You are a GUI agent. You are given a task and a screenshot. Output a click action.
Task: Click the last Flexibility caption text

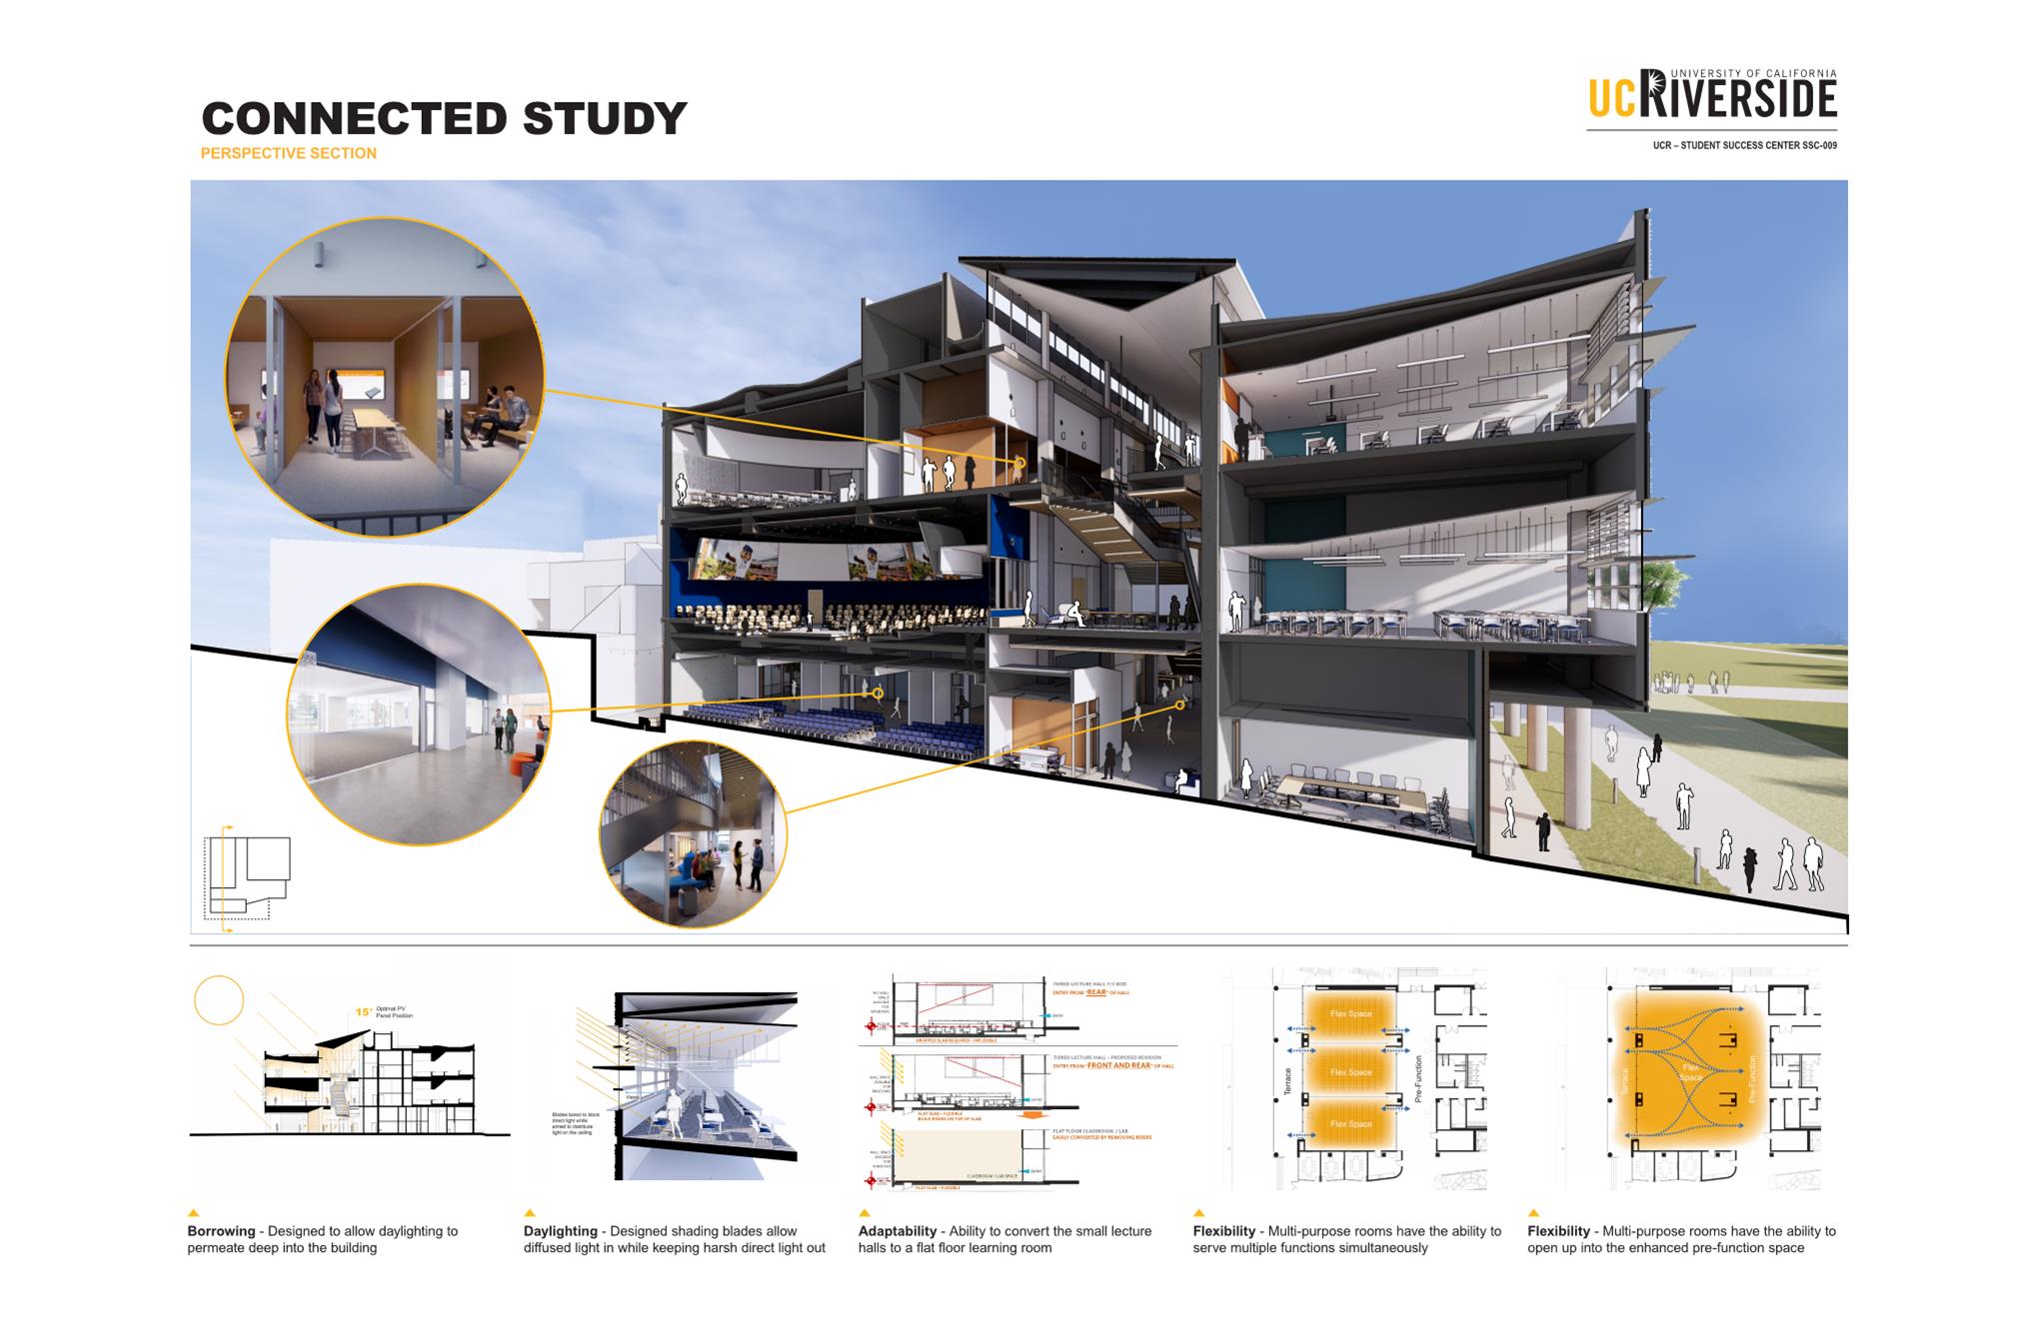coord(1680,1240)
